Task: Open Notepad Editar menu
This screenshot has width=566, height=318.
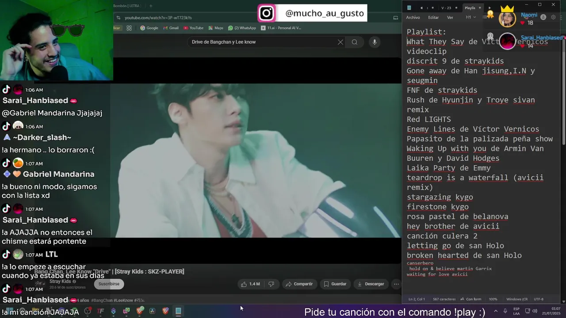Action: pyautogui.click(x=433, y=17)
